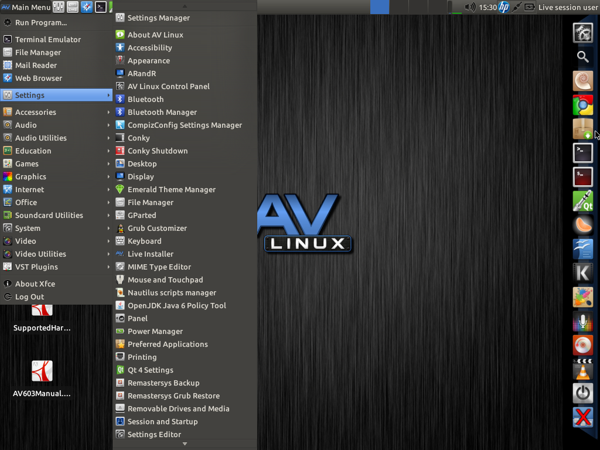This screenshot has width=600, height=450.
Task: Click the search magnifier icon in the dock
Action: (583, 57)
